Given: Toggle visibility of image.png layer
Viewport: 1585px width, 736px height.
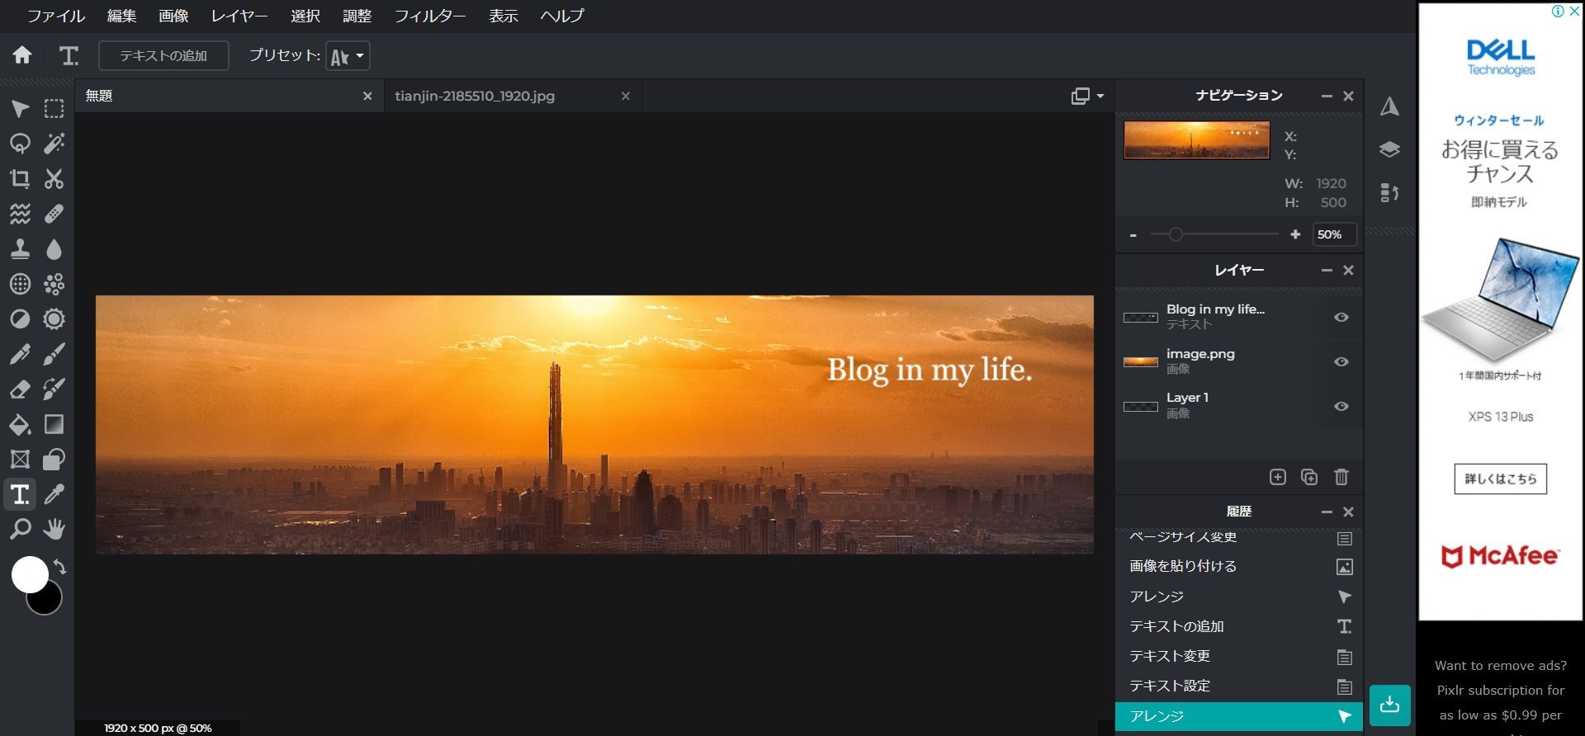Looking at the screenshot, I should coord(1341,362).
